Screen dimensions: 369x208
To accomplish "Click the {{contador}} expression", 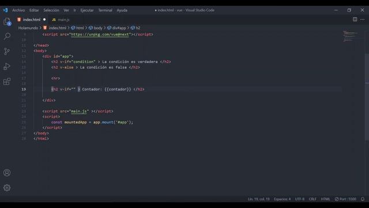I will pos(118,90).
